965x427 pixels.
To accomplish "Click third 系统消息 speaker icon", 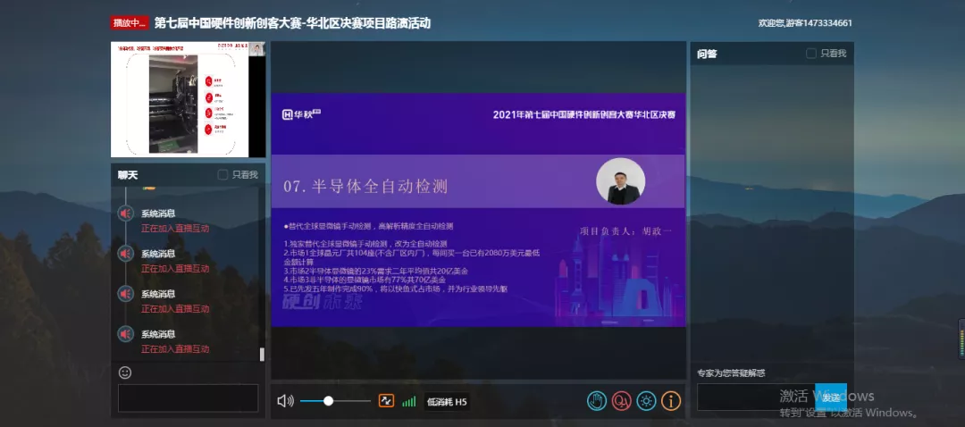I will click(x=126, y=294).
